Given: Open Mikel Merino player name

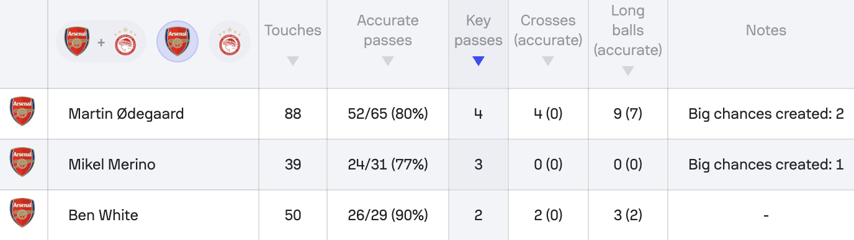Looking at the screenshot, I should [x=112, y=165].
